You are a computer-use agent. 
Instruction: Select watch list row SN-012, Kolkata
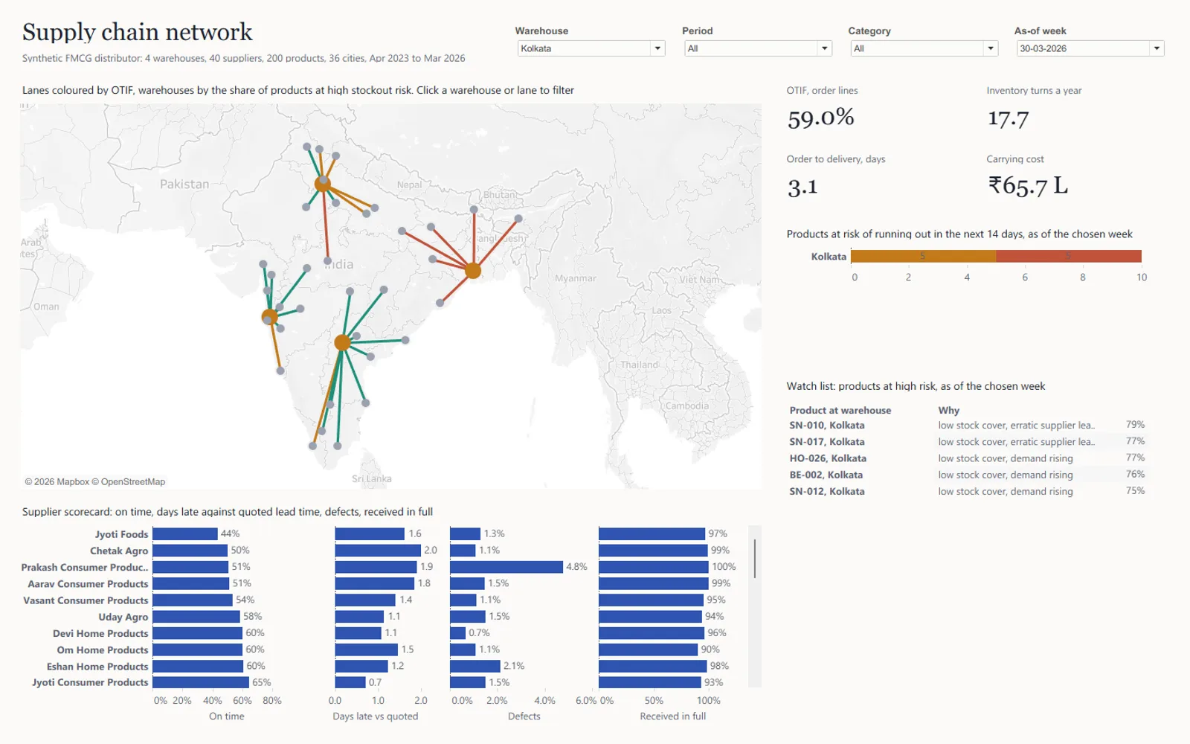(967, 491)
